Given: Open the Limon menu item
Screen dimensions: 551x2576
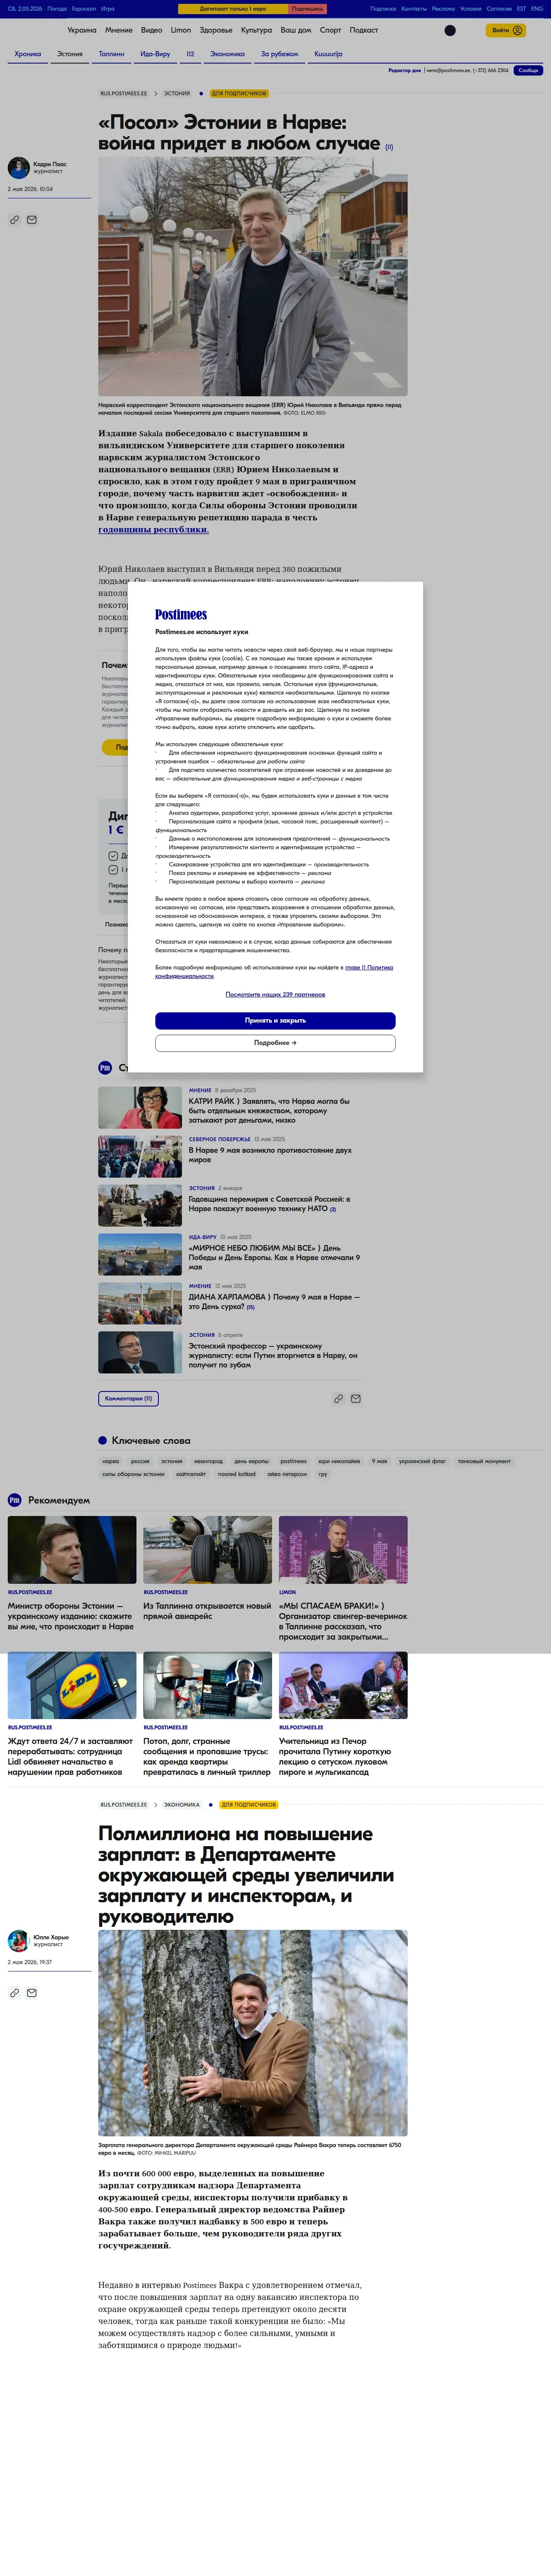Looking at the screenshot, I should [181, 30].
